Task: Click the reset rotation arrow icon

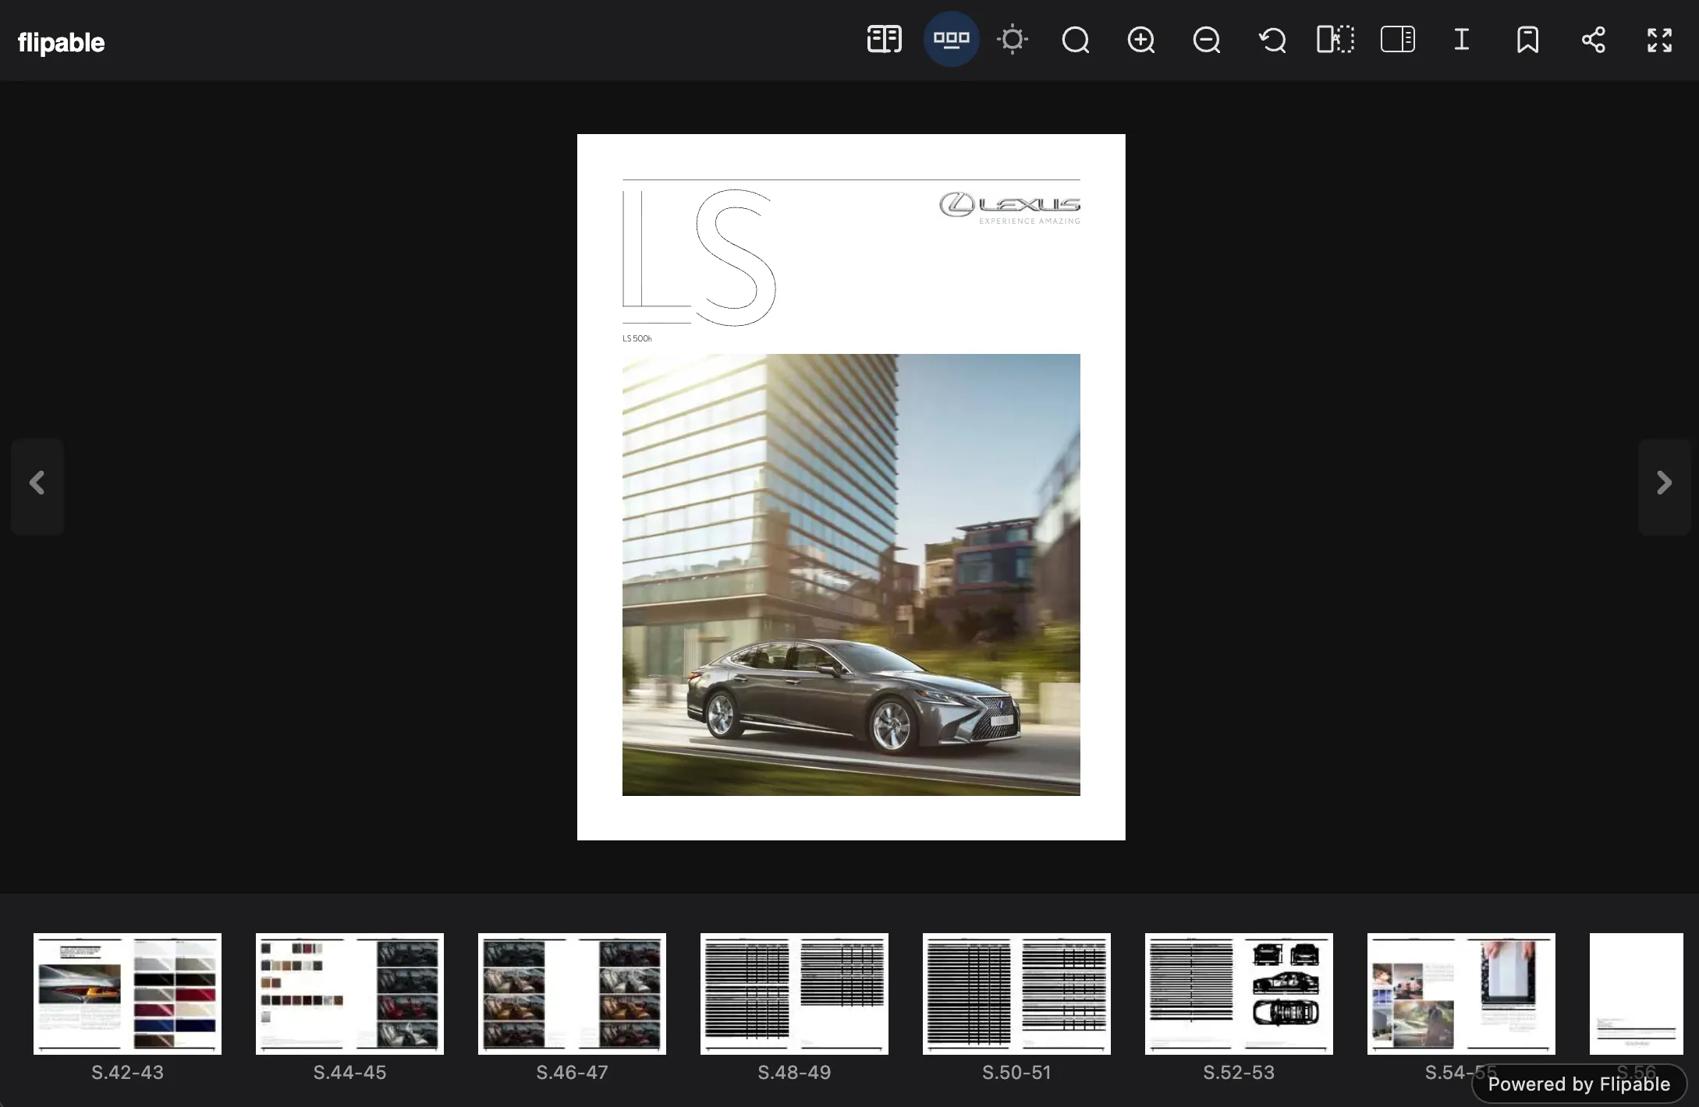Action: click(x=1272, y=40)
